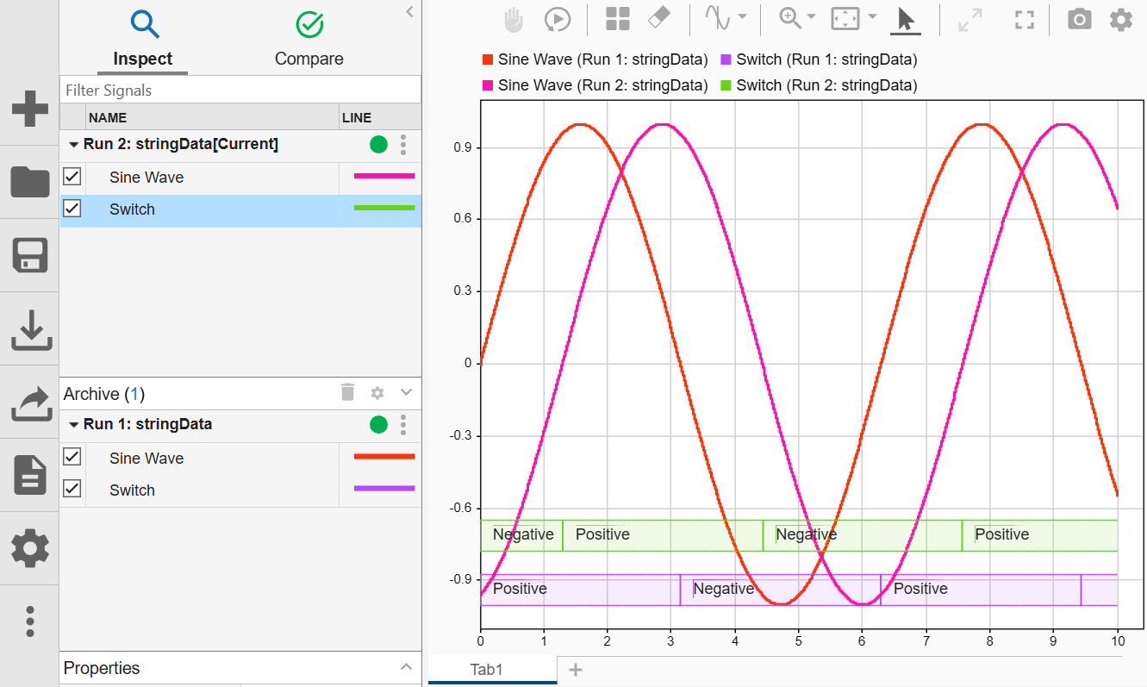Collapse the Run 2: stringData tree
Image resolution: width=1147 pixels, height=687 pixels.
coord(74,145)
